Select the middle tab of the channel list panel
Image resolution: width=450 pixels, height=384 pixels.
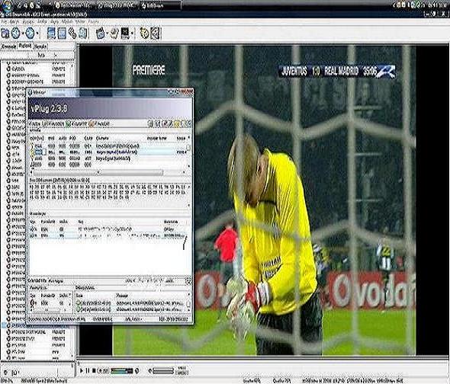tap(24, 46)
